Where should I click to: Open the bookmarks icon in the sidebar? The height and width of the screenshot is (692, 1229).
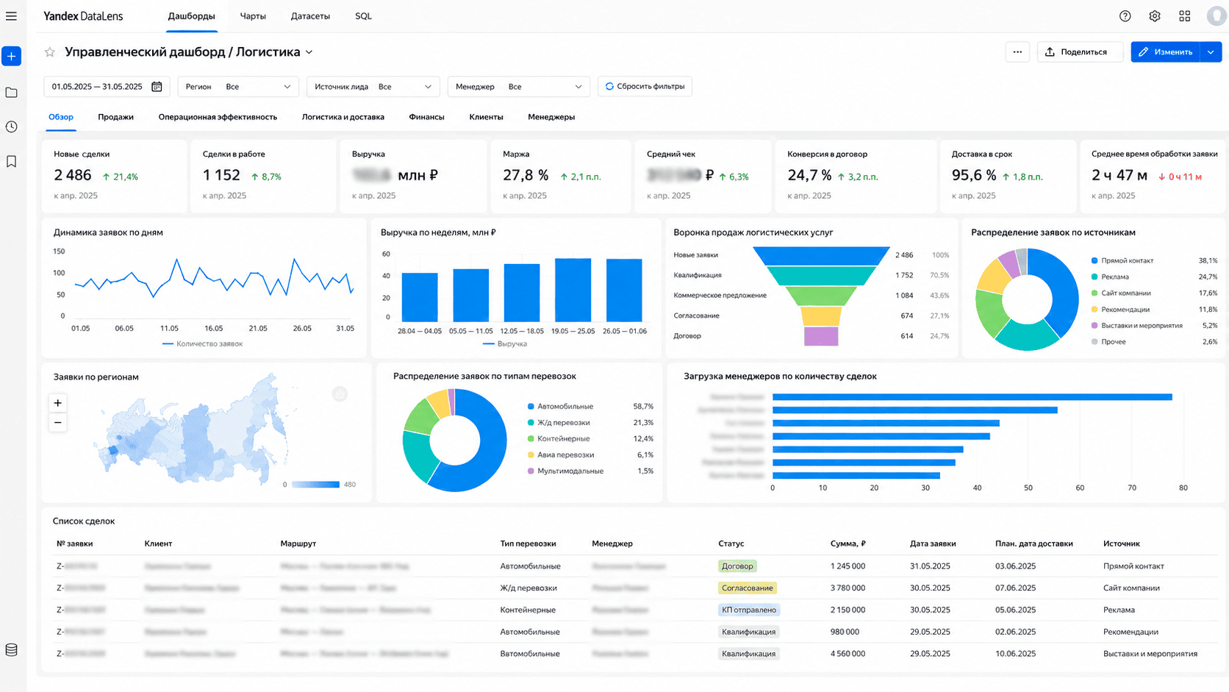coord(12,161)
